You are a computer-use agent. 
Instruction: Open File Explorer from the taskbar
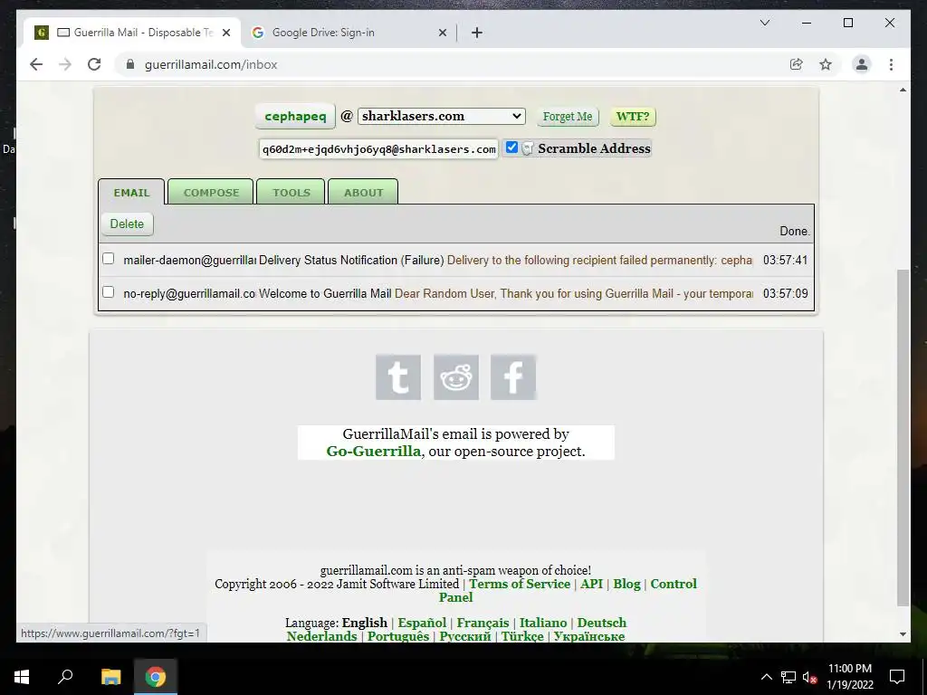[110, 677]
